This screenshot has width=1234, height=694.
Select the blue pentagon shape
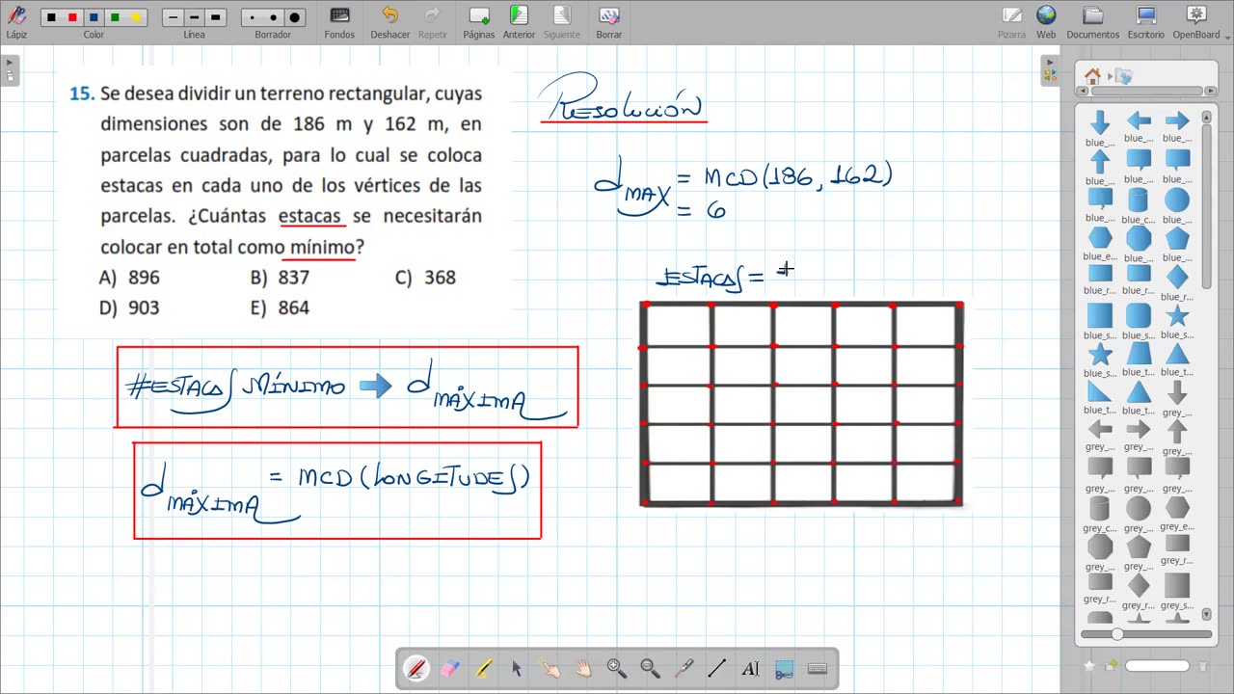[x=1177, y=238]
